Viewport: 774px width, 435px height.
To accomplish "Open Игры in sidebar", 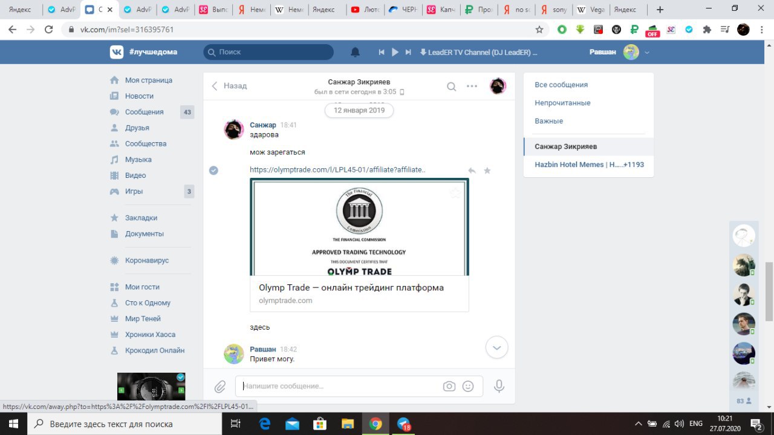I will click(x=134, y=191).
